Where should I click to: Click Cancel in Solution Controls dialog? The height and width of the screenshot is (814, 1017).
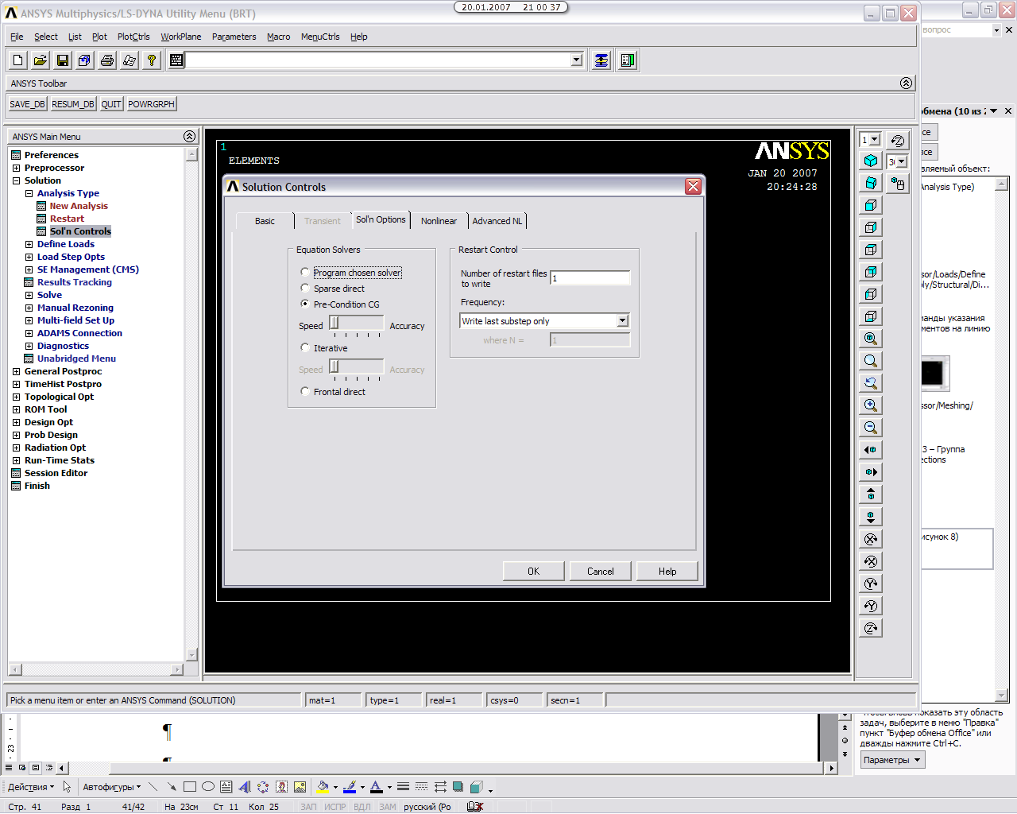601,572
